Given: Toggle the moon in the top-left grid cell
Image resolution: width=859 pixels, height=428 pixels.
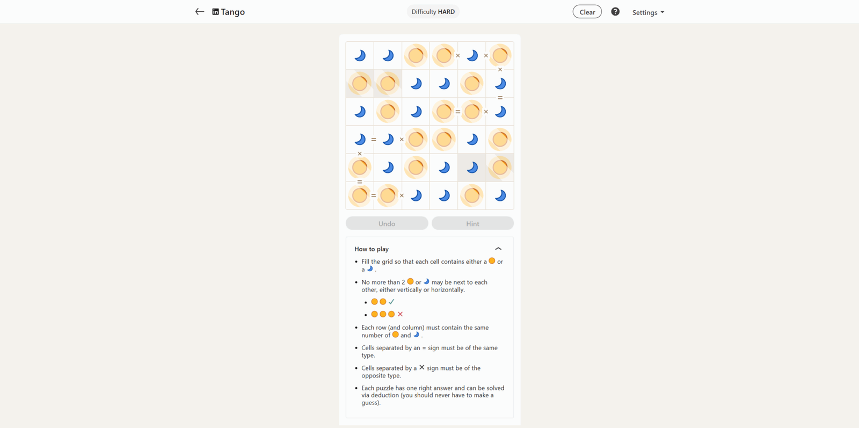Looking at the screenshot, I should [x=360, y=55].
